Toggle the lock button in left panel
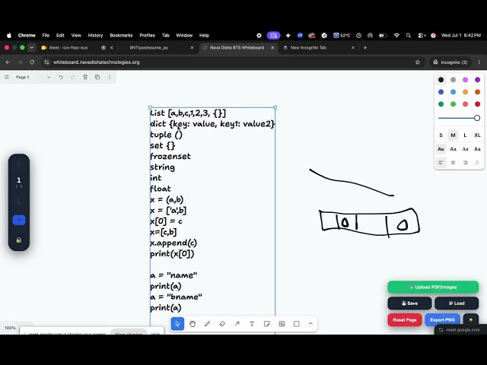Image resolution: width=487 pixels, height=365 pixels. tap(19, 240)
